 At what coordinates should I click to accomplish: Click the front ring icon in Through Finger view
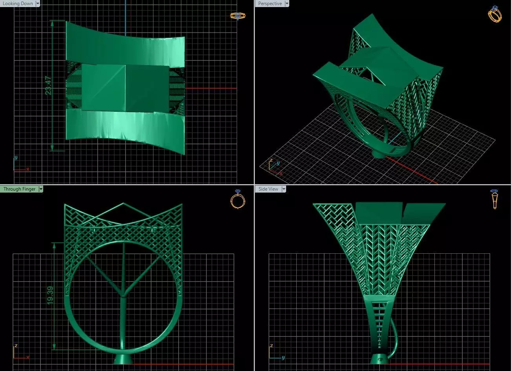click(238, 199)
